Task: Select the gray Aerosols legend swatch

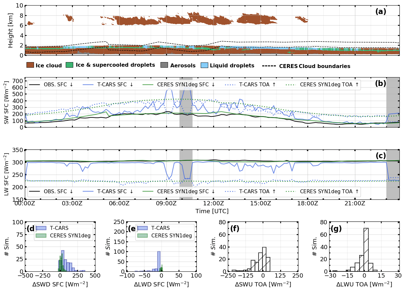Action: tap(164, 65)
